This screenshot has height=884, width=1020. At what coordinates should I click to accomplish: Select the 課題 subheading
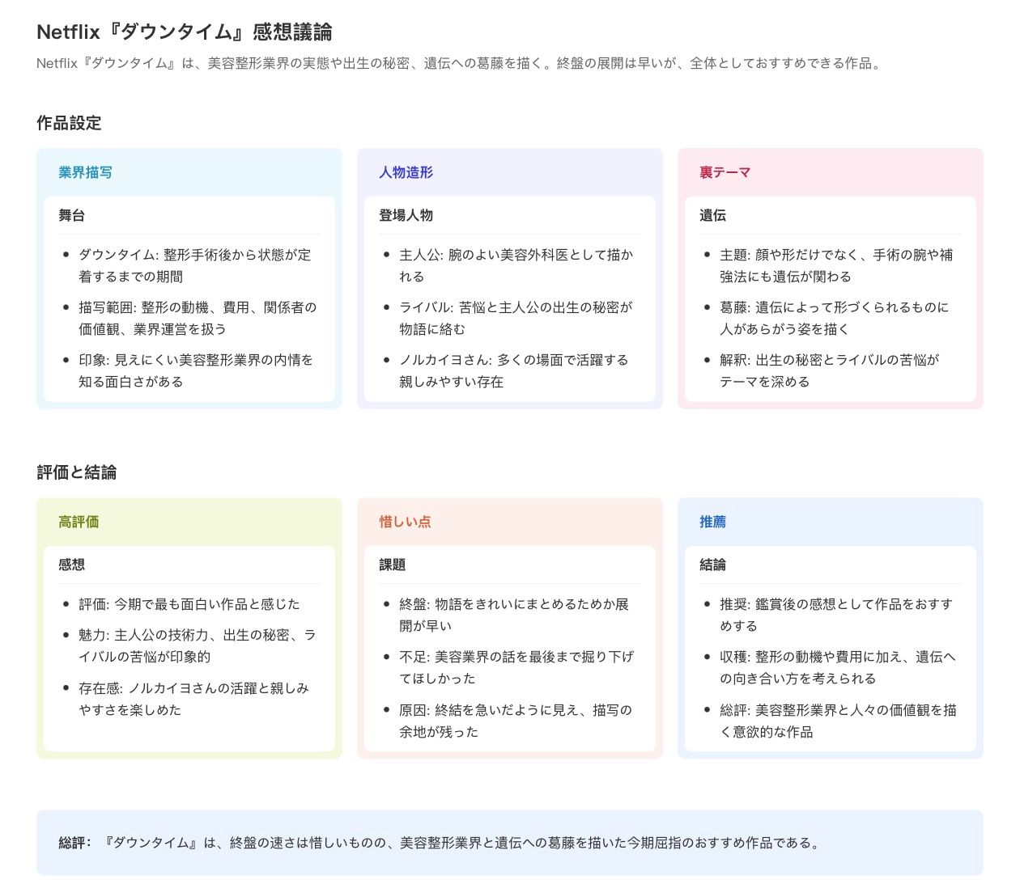click(392, 565)
